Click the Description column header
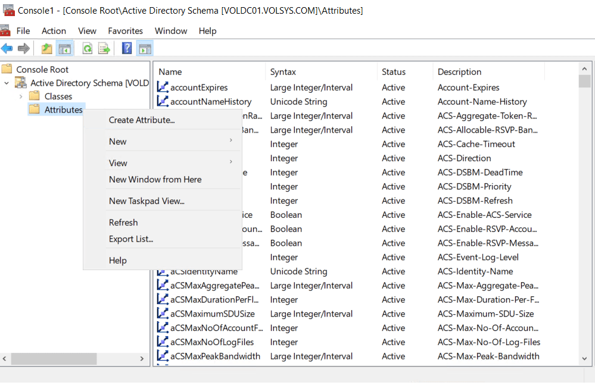Screen dimensions: 595x385 point(459,72)
